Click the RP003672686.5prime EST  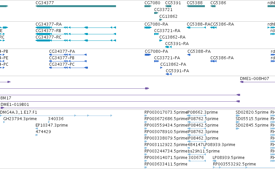pyautogui.click(x=146, y=122)
